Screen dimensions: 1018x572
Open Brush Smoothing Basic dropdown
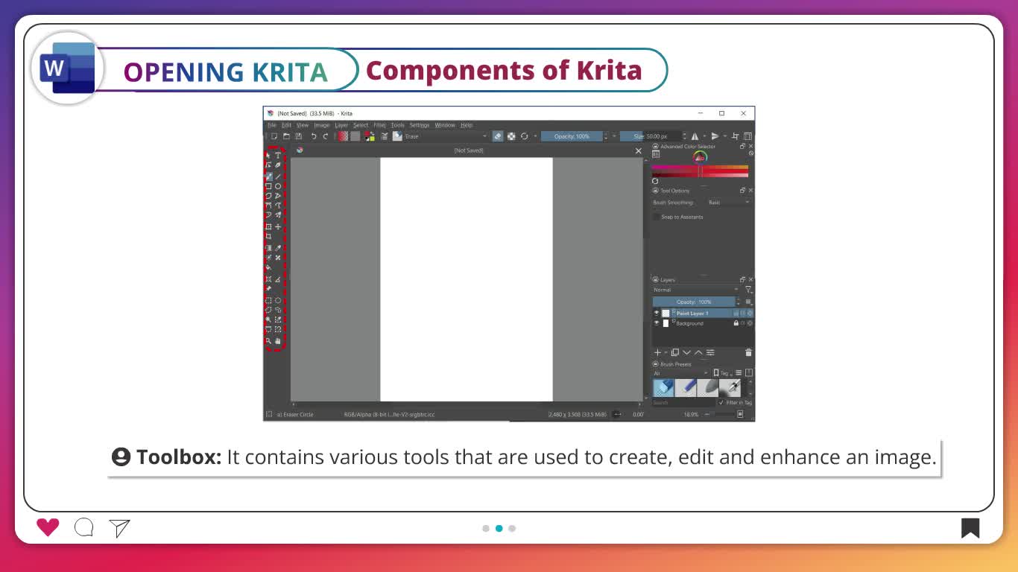coord(729,203)
